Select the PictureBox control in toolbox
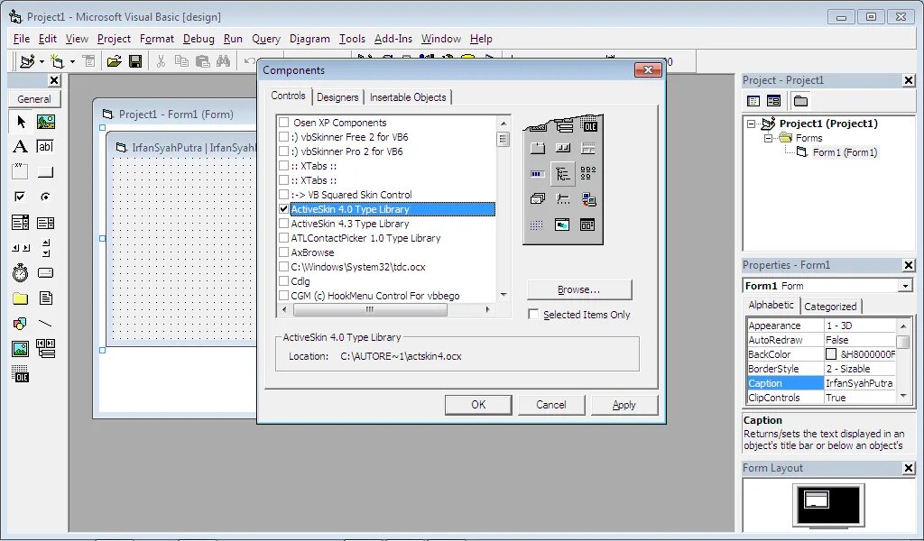Image resolution: width=924 pixels, height=541 pixels. pyautogui.click(x=46, y=122)
